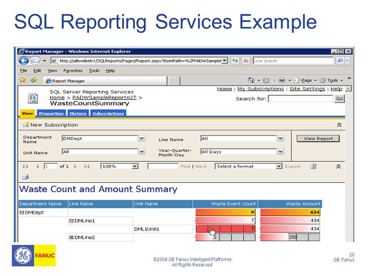
Task: Click the Go search button
Action: coord(339,99)
